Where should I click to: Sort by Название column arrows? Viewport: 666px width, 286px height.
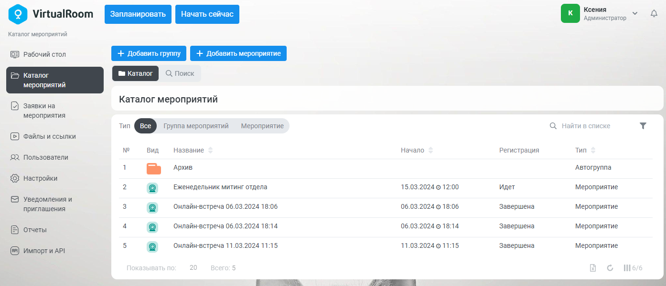pyautogui.click(x=211, y=150)
